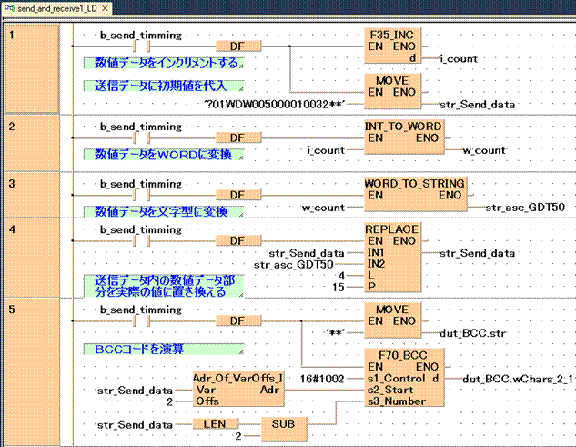Click the i_count output variable of F35_INC

pos(460,58)
